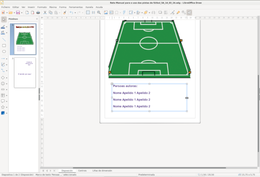Open the Zoom & Pan magnifier tool
This screenshot has width=260, height=177.
click(x=99, y=12)
